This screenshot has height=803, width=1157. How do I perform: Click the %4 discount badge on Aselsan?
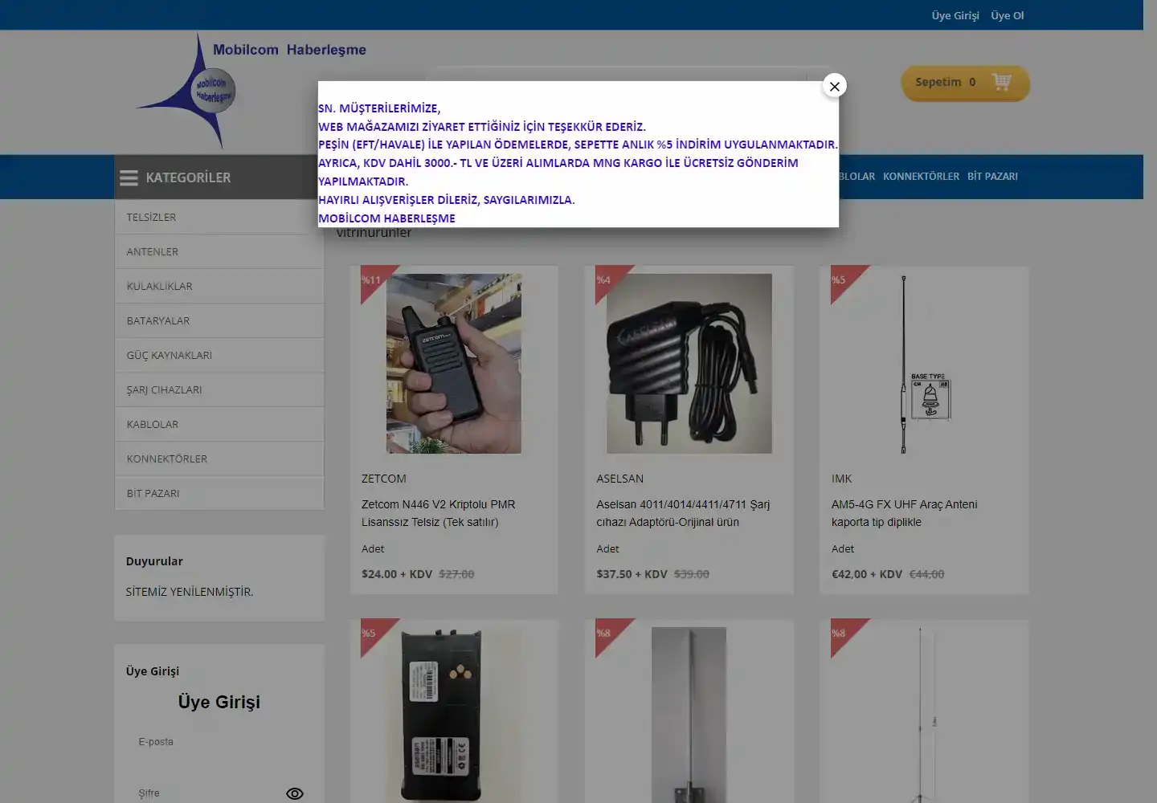click(x=607, y=280)
